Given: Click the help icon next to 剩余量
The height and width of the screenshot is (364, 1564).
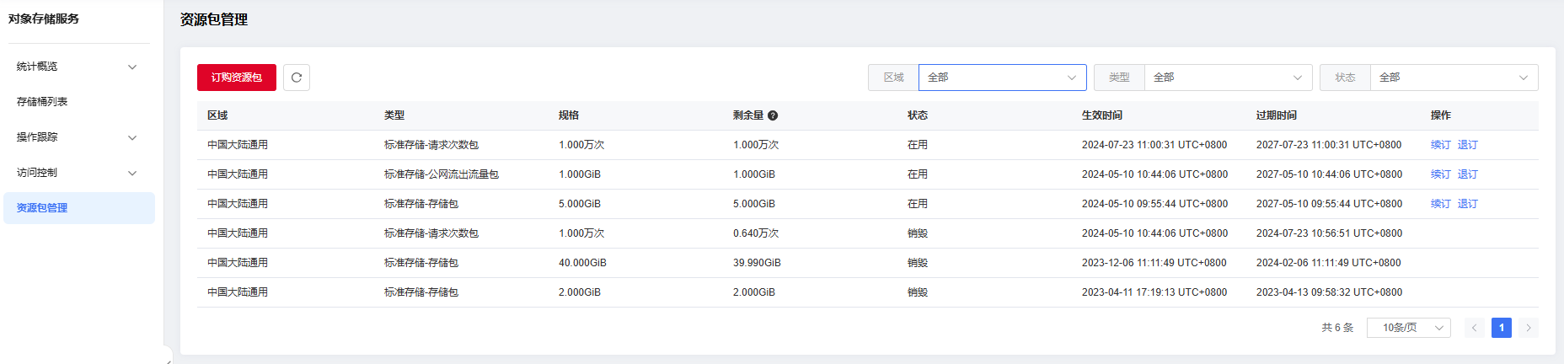Looking at the screenshot, I should point(773,115).
